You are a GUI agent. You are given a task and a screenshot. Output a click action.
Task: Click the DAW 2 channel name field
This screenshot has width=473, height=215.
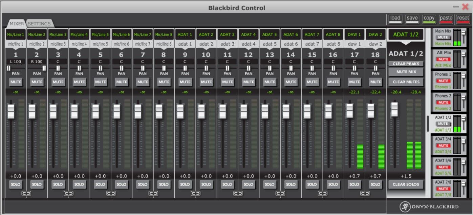[375, 35]
